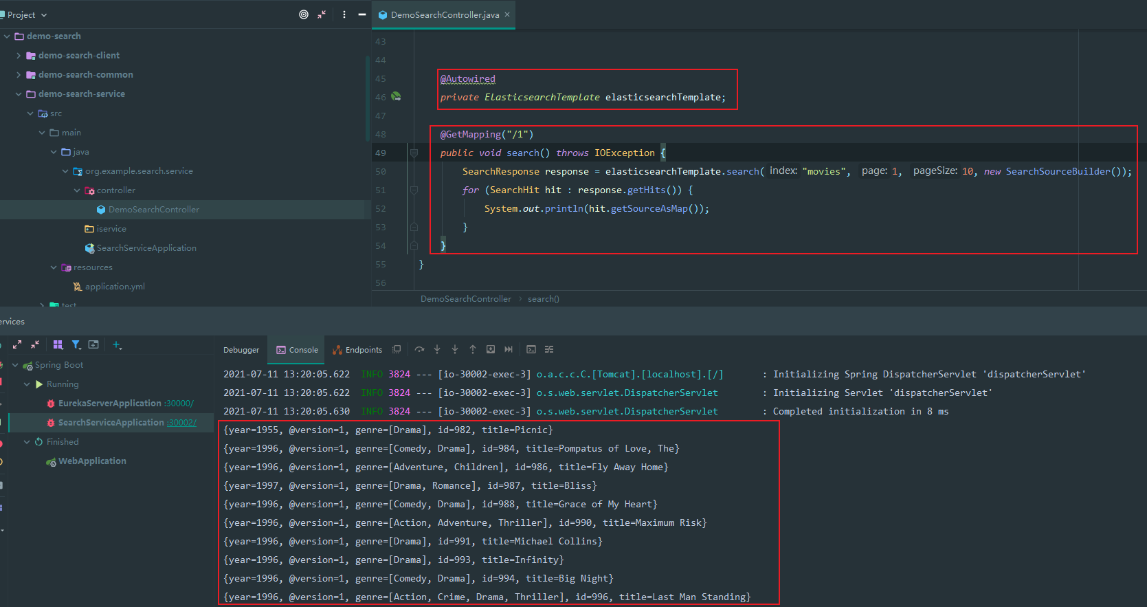Collapse all in the Project panel header
This screenshot has height=607, width=1147.
pyautogui.click(x=322, y=14)
